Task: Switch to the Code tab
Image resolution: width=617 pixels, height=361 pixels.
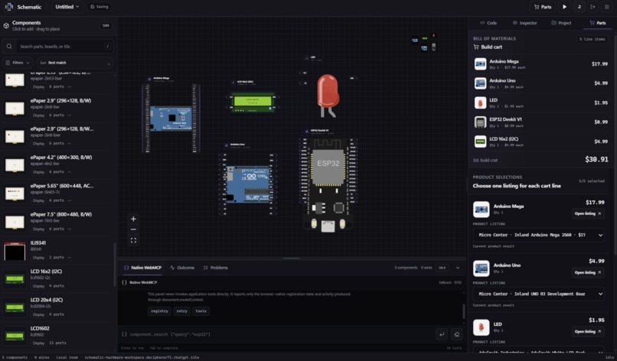Action: coord(488,23)
